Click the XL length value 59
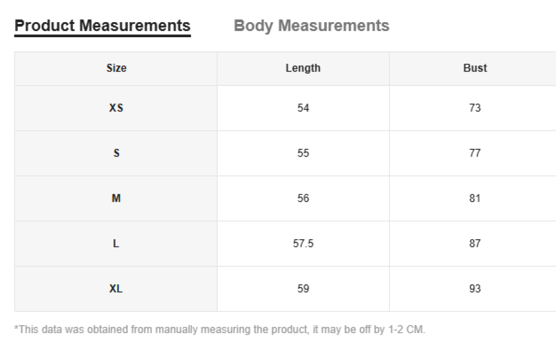The image size is (556, 342). pos(303,289)
